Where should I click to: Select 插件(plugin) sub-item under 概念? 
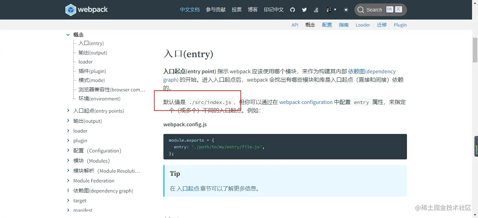[x=92, y=71]
